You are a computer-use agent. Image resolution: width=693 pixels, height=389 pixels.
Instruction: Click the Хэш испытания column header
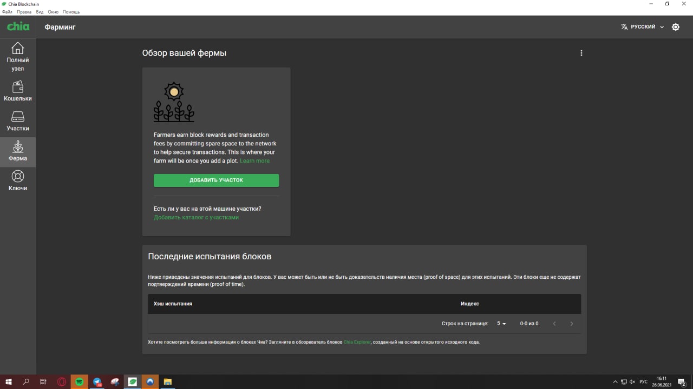tap(173, 304)
